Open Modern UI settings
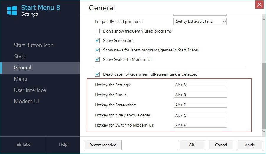 coord(27,101)
